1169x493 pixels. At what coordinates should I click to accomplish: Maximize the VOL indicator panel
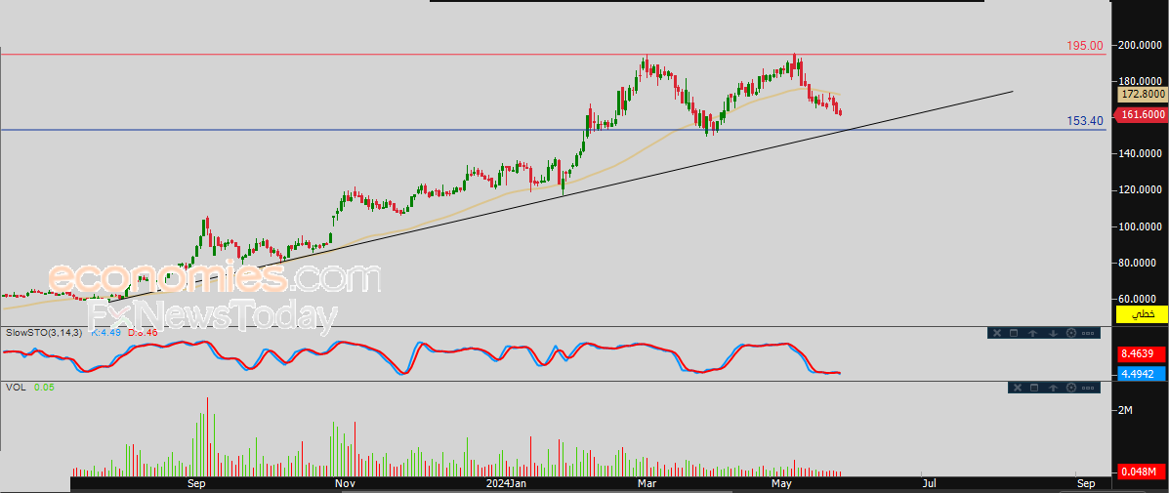click(x=1033, y=388)
